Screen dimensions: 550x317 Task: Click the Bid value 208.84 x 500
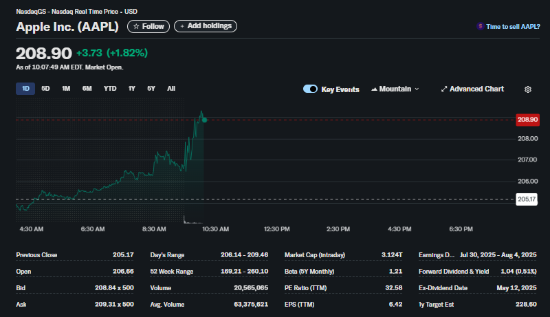[x=114, y=288]
